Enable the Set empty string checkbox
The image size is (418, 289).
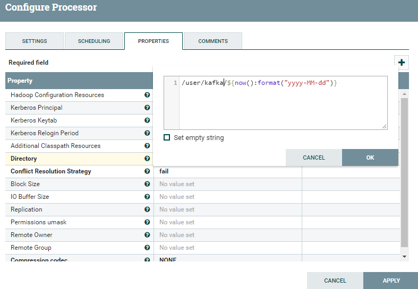pyautogui.click(x=167, y=137)
